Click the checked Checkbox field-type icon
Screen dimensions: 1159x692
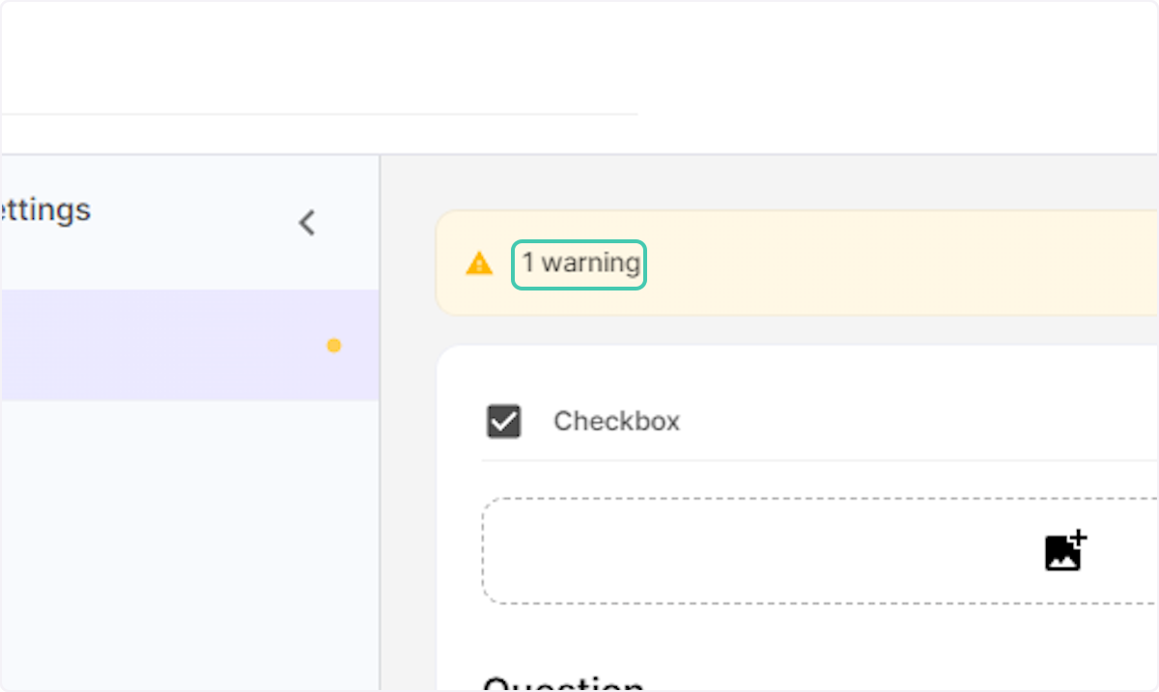[x=503, y=422]
